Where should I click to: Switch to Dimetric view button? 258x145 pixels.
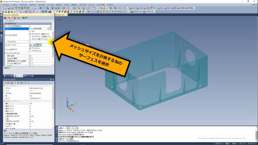[181, 8]
